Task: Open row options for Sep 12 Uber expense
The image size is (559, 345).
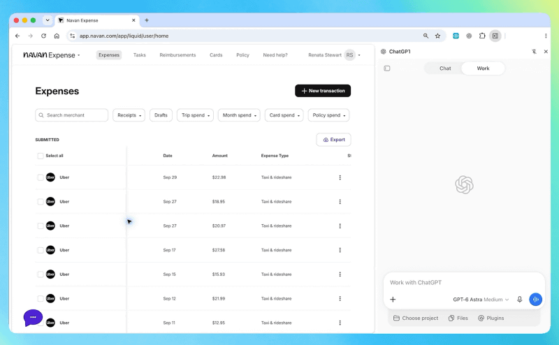Action: 340,299
